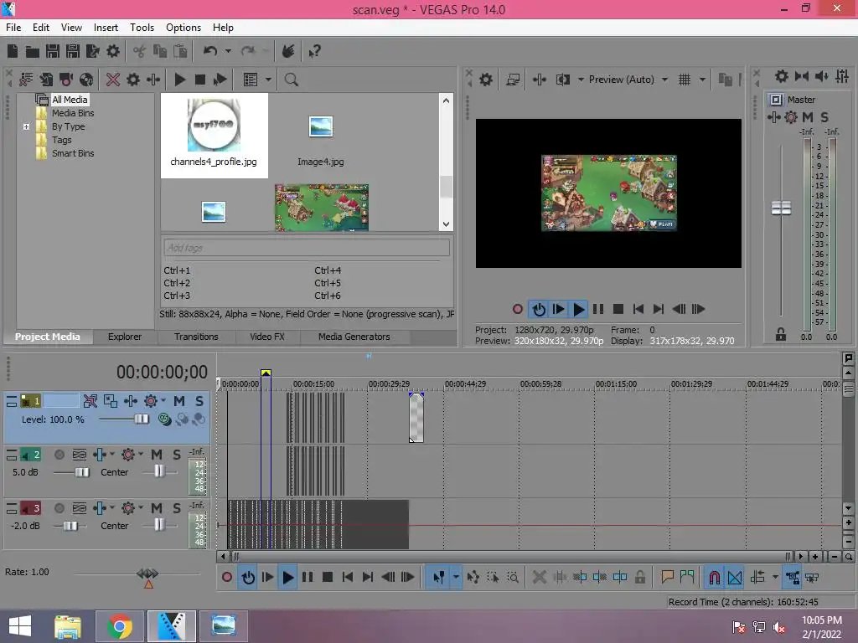The image size is (858, 643).
Task: Click the Insert Region icon
Action: [x=687, y=578]
